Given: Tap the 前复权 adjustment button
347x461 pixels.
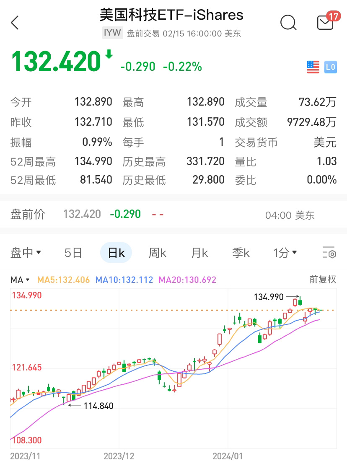Looking at the screenshot, I should click(x=323, y=279).
